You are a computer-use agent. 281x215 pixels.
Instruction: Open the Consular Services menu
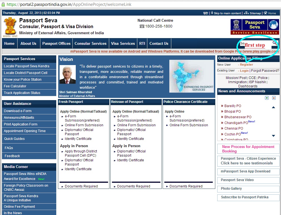tap(91, 43)
